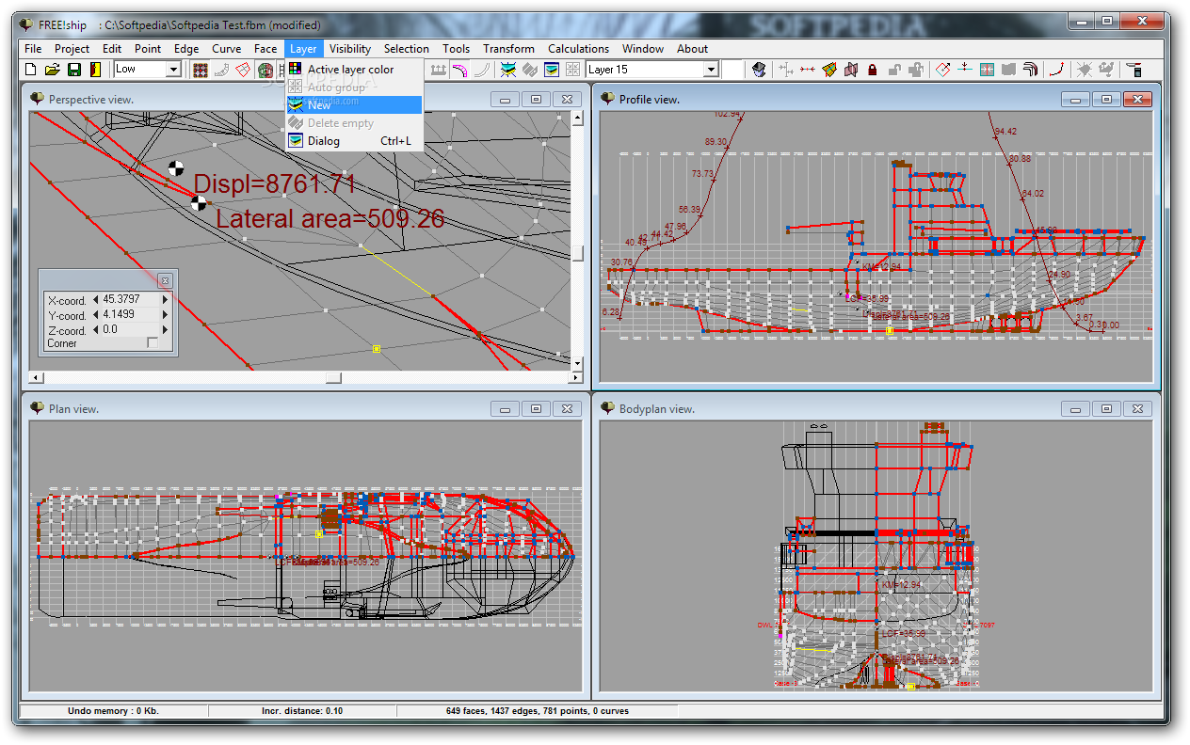Open the About menu
Image resolution: width=1190 pixels, height=745 pixels.
692,49
